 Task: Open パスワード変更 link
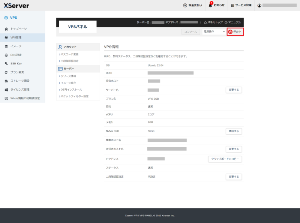click(x=69, y=54)
